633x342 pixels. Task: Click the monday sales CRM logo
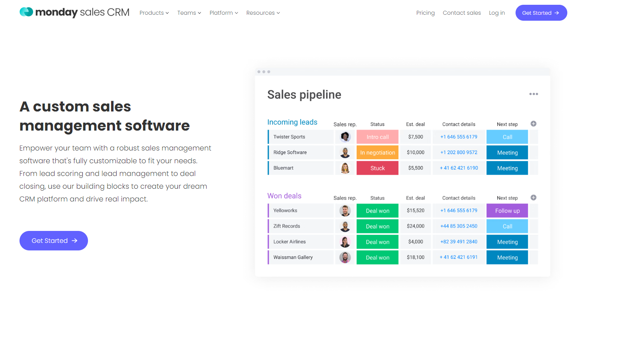(74, 12)
